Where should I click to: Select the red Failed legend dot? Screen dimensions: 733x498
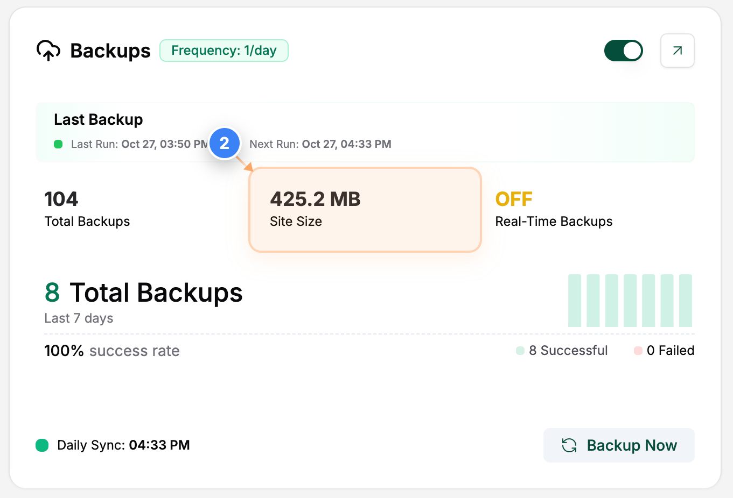pyautogui.click(x=638, y=350)
